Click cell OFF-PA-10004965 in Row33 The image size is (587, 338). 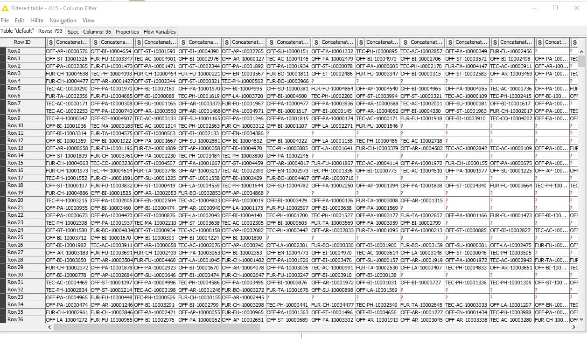coord(68,297)
